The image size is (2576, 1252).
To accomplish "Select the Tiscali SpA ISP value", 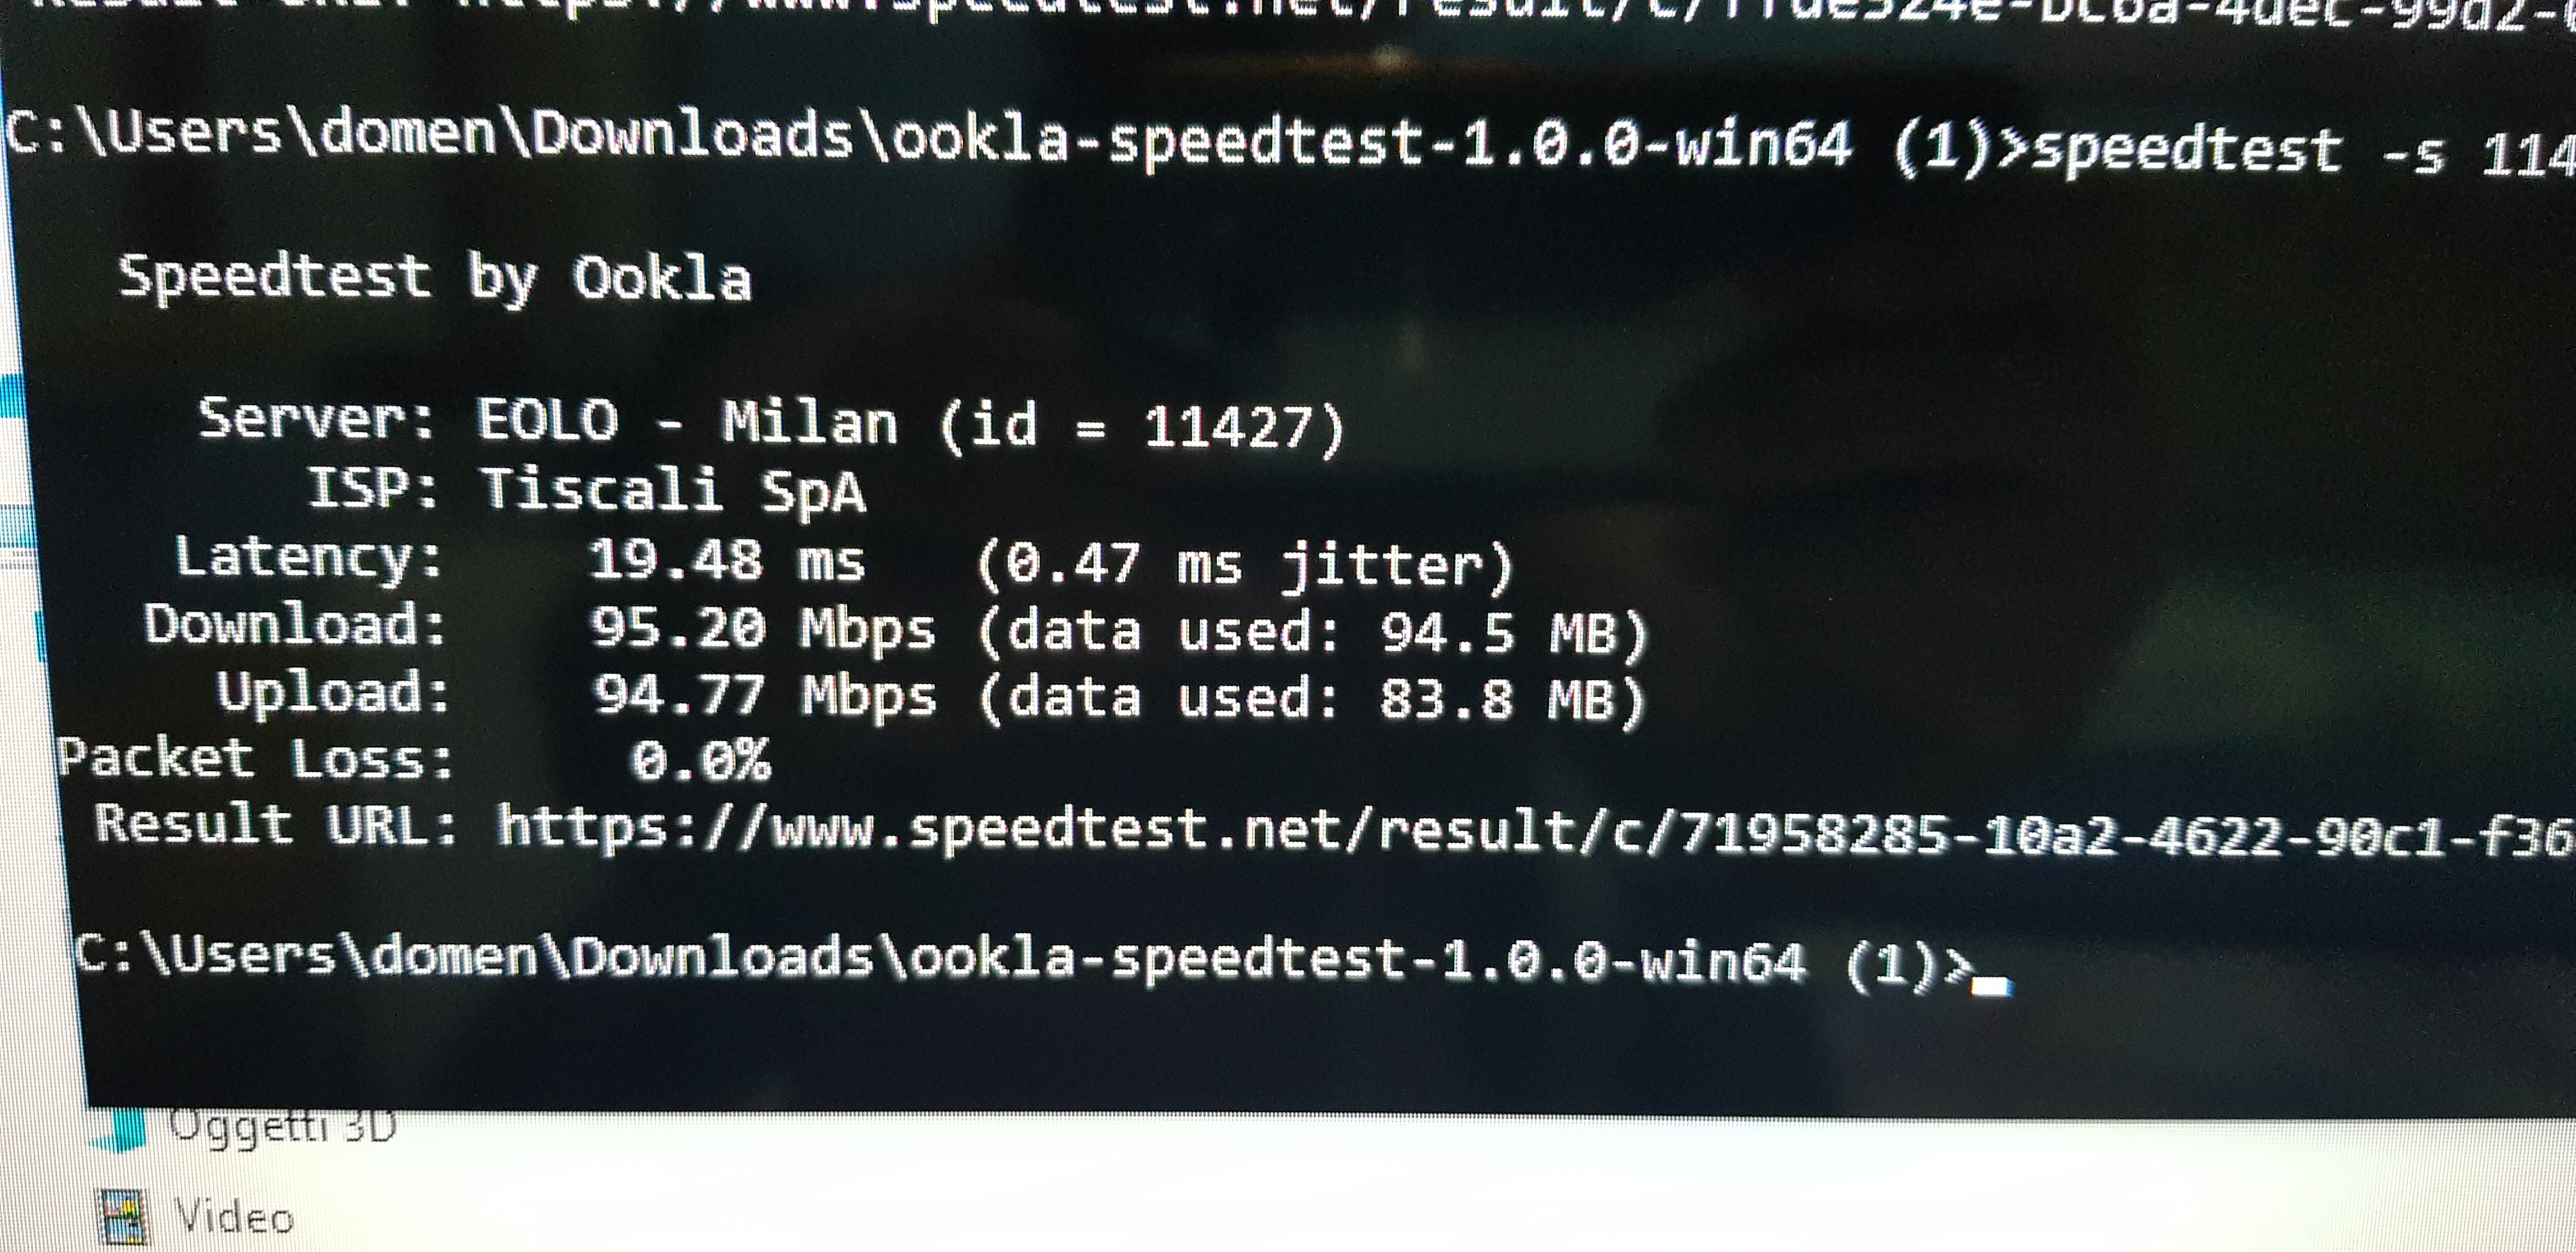I will [x=673, y=491].
